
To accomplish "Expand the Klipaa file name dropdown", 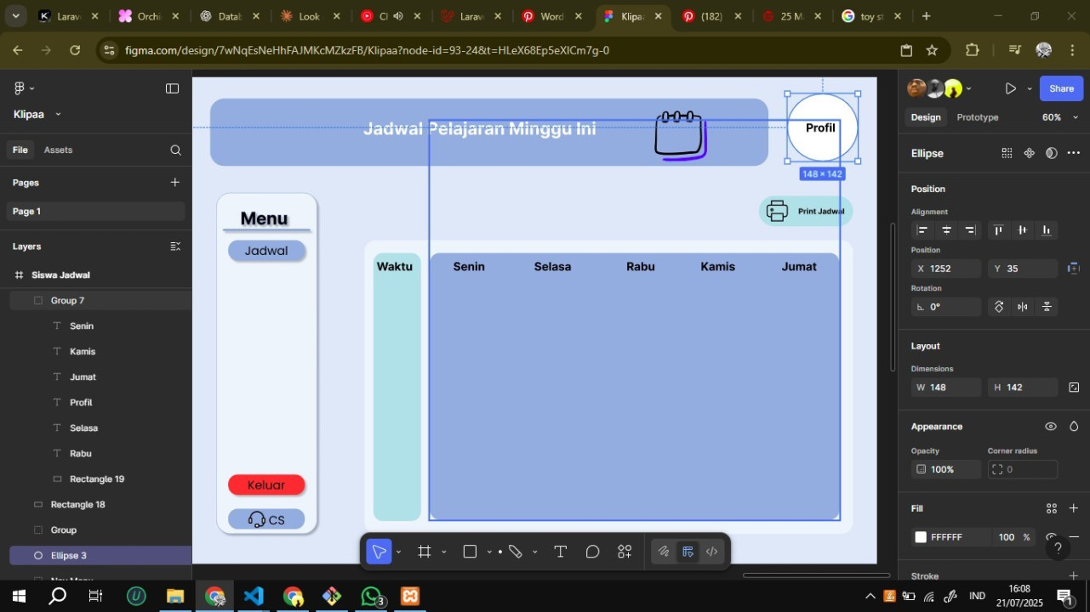I will [x=58, y=114].
